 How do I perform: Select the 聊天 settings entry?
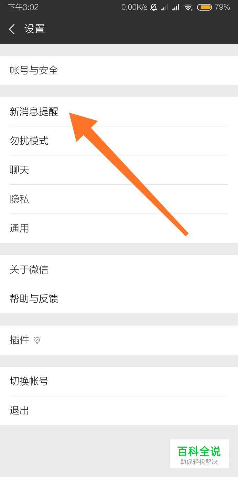119,170
